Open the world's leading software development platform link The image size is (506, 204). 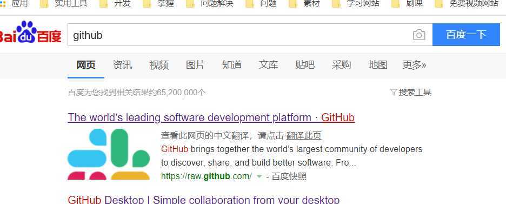211,117
